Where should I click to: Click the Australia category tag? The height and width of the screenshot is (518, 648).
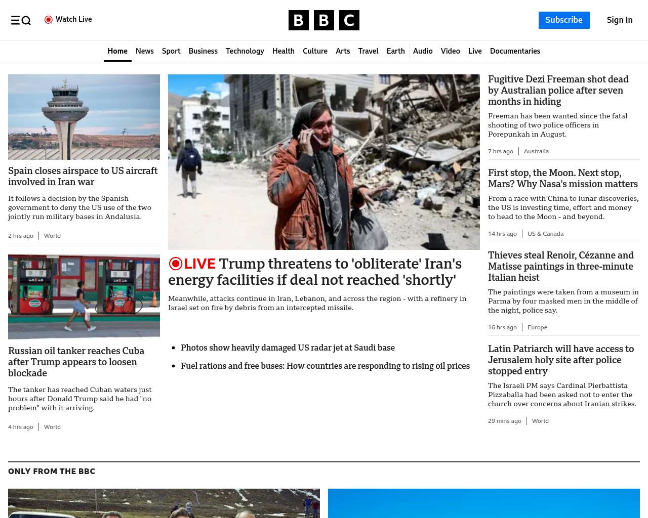tap(536, 151)
